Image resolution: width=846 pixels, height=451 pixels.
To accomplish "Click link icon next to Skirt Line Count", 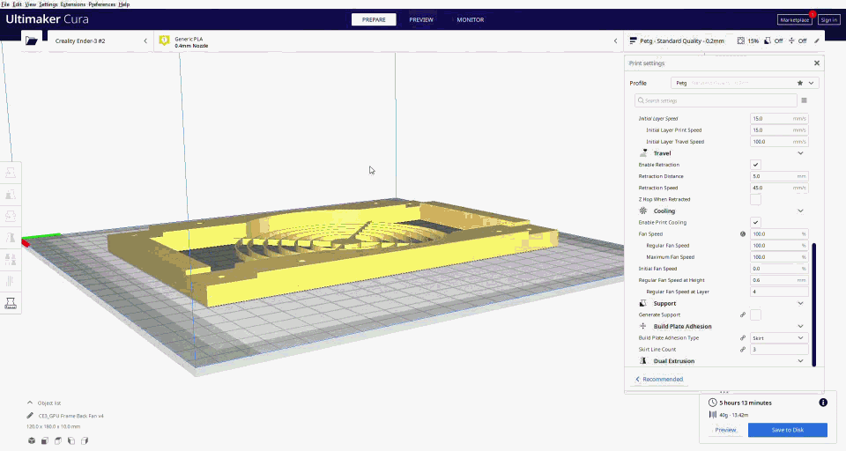I will [743, 350].
